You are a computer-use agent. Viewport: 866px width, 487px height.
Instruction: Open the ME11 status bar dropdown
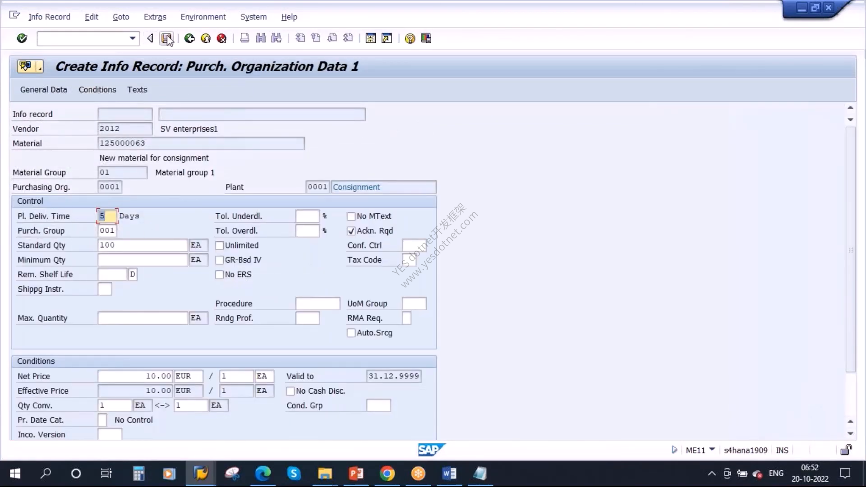[712, 449]
